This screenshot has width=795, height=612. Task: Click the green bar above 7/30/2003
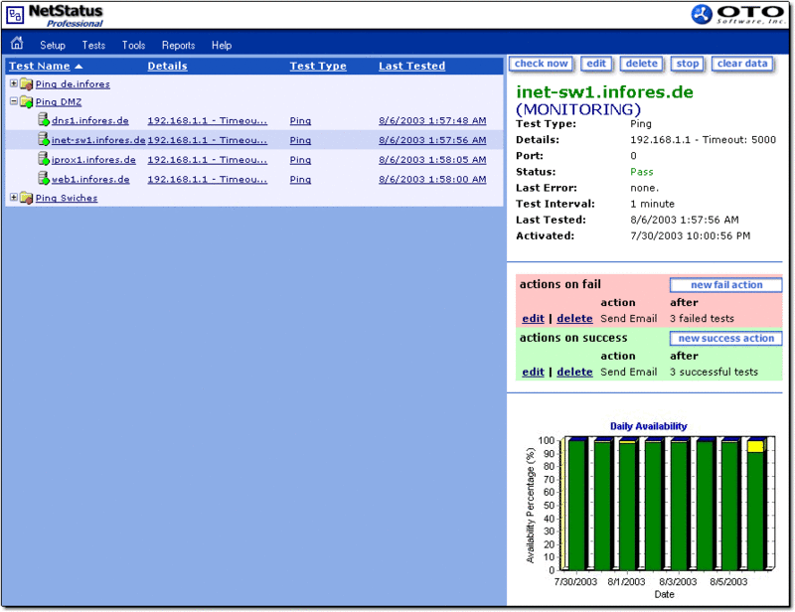[x=576, y=505]
